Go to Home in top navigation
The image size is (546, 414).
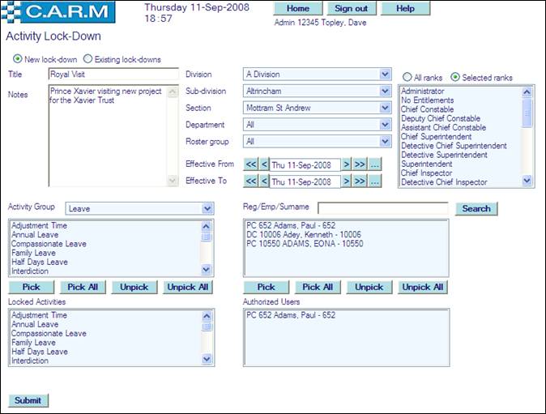pyautogui.click(x=298, y=8)
